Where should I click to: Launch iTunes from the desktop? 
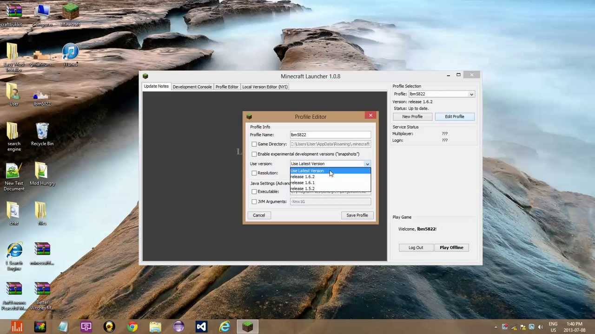[x=70, y=55]
